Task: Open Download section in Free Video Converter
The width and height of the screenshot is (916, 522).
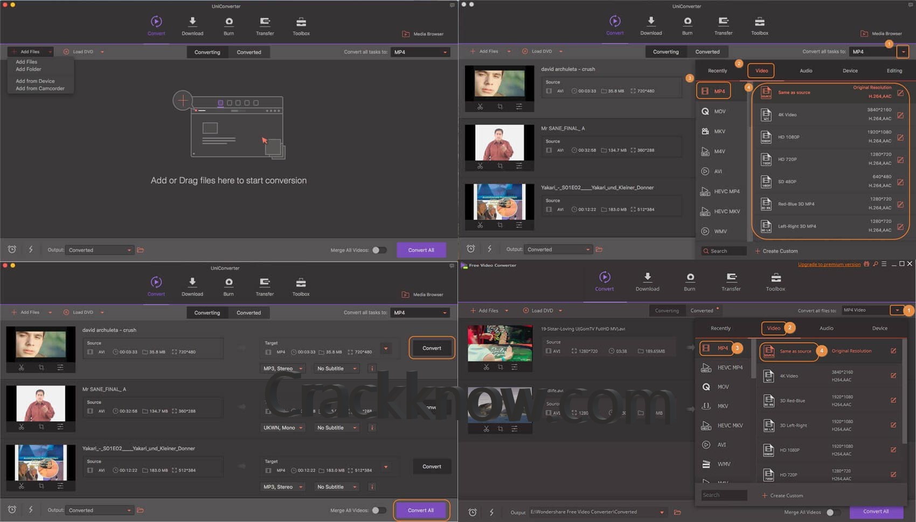Action: 647,282
